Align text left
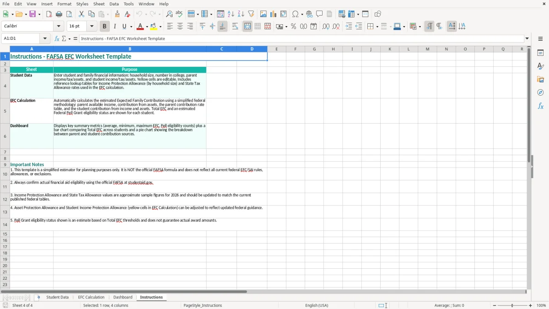 coord(170,27)
